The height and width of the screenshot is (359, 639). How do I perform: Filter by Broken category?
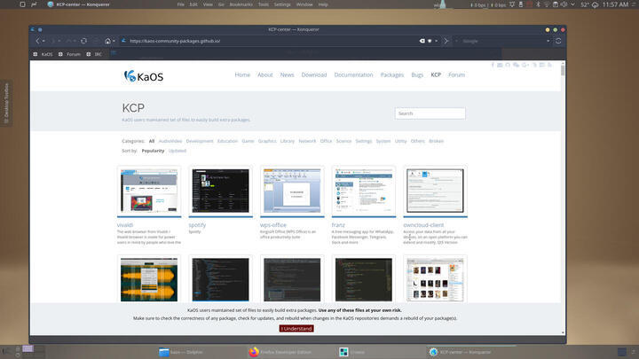click(x=436, y=141)
